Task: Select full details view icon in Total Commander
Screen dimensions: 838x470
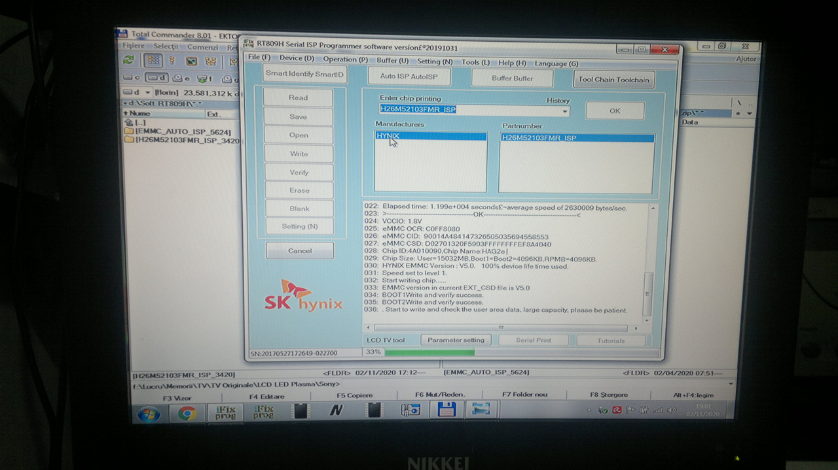Action: click(x=172, y=61)
